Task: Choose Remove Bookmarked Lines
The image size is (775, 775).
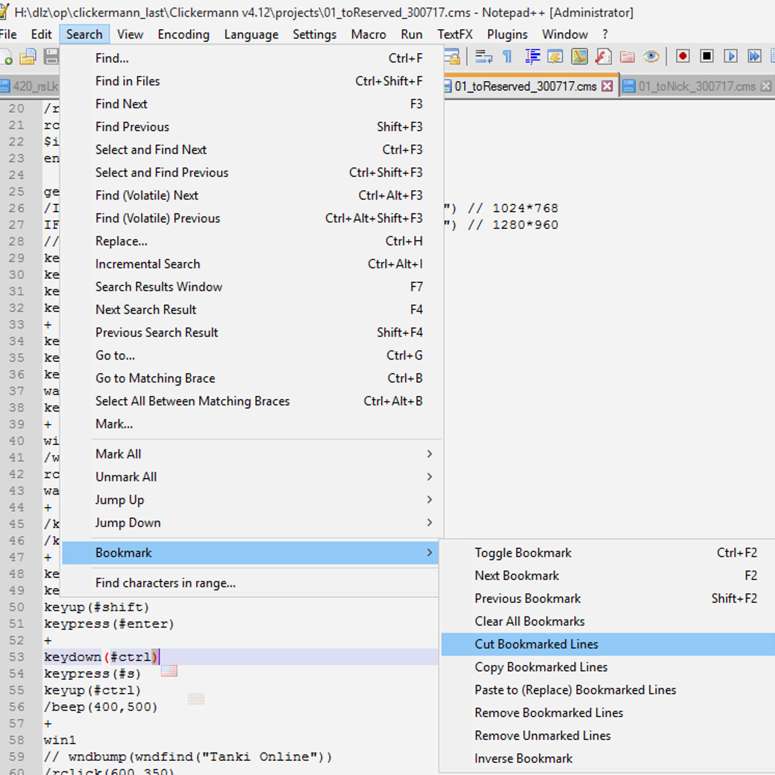Action: (608, 713)
